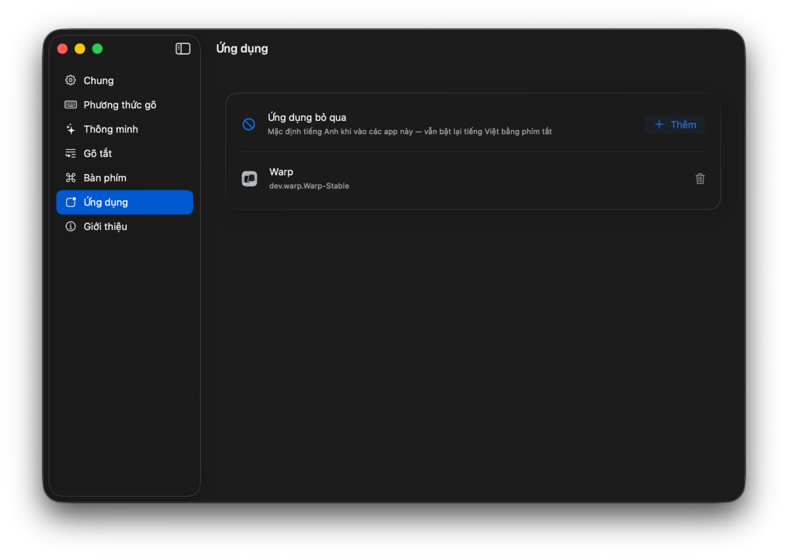
Task: Click the Warp application icon
Action: pyautogui.click(x=250, y=179)
